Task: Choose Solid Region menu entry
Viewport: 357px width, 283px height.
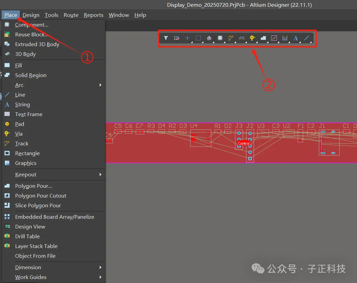Action: point(54,75)
